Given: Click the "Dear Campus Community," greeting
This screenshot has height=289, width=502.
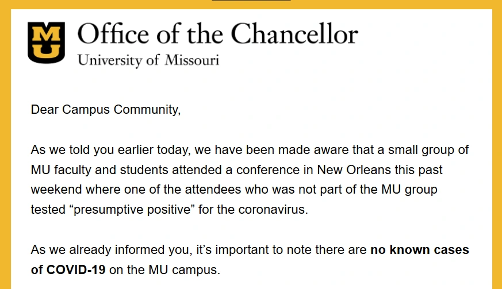Looking at the screenshot, I should click(x=106, y=110).
